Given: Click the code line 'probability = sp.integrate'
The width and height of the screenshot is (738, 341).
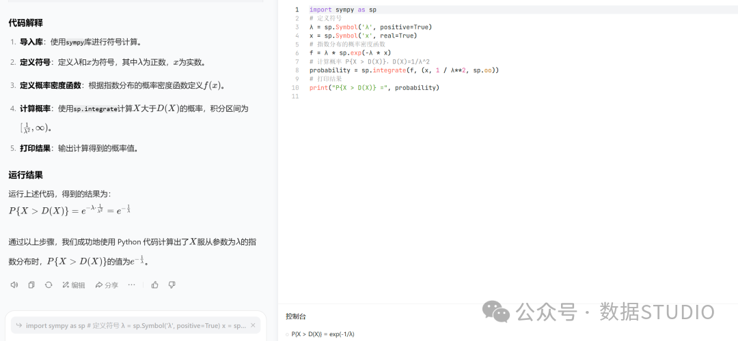Looking at the screenshot, I should (404, 70).
